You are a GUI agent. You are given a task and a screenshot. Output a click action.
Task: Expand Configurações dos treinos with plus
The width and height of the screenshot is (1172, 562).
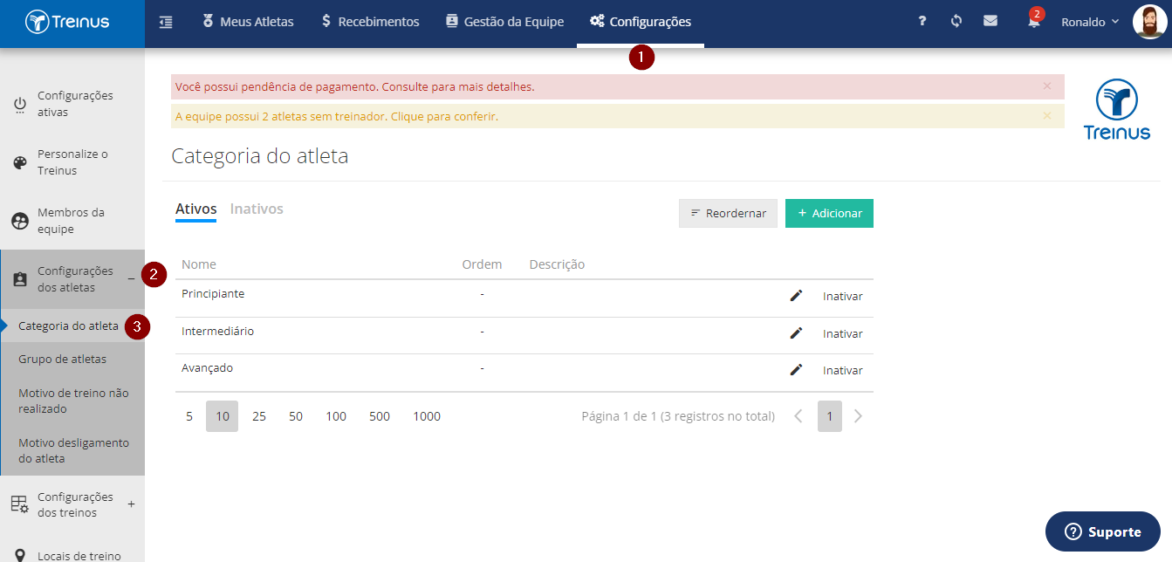(x=131, y=504)
